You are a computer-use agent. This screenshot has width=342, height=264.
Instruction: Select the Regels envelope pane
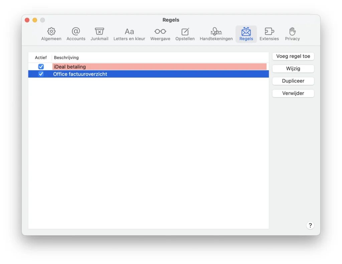click(246, 34)
